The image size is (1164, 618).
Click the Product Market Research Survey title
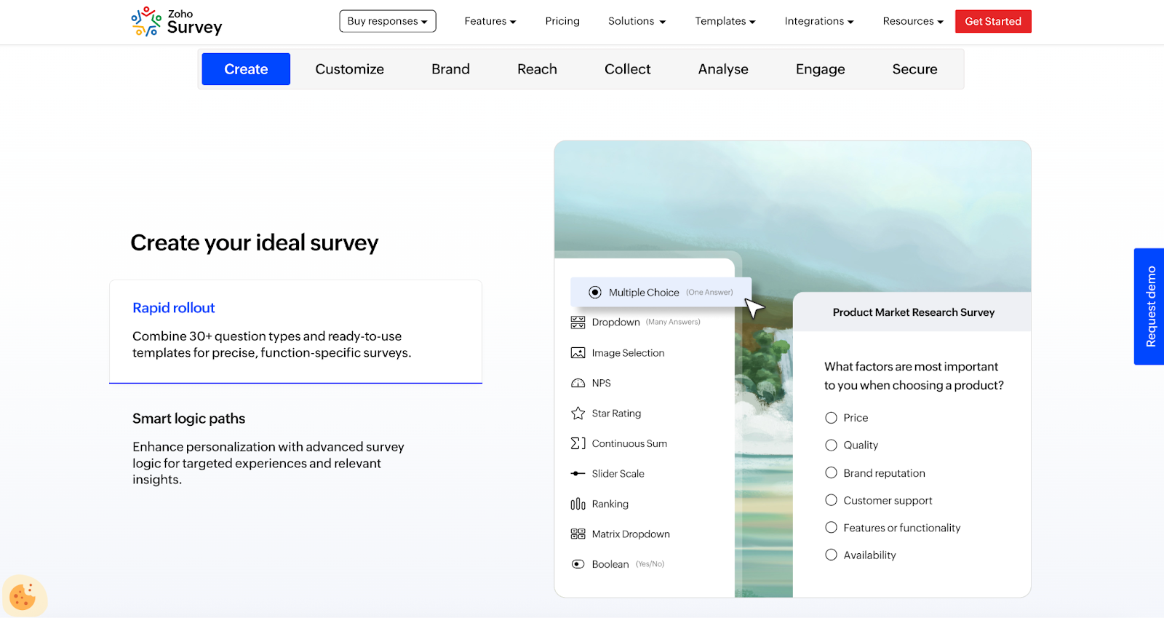coord(914,312)
